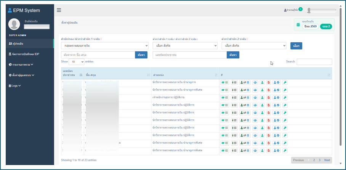The height and width of the screenshot is (170, 346).
Task: Click group users icon in the first table row
Action: pyautogui.click(x=255, y=83)
